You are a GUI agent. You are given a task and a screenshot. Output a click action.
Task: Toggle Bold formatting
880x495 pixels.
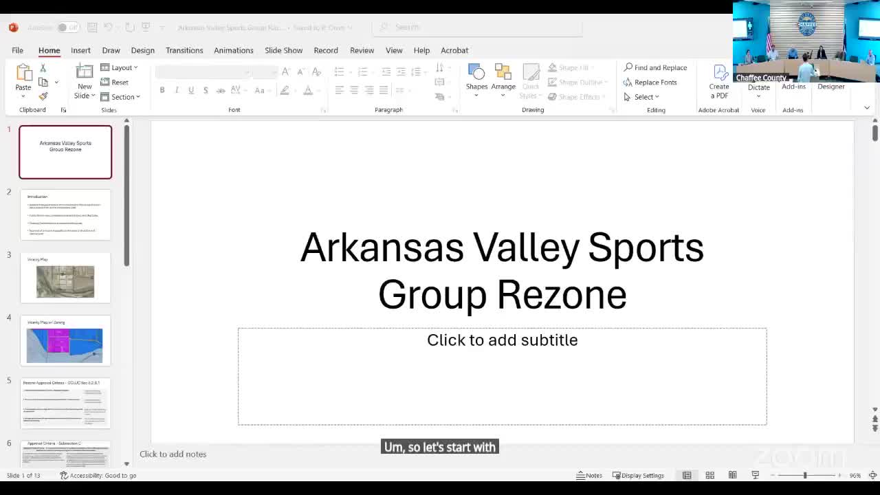click(x=162, y=90)
